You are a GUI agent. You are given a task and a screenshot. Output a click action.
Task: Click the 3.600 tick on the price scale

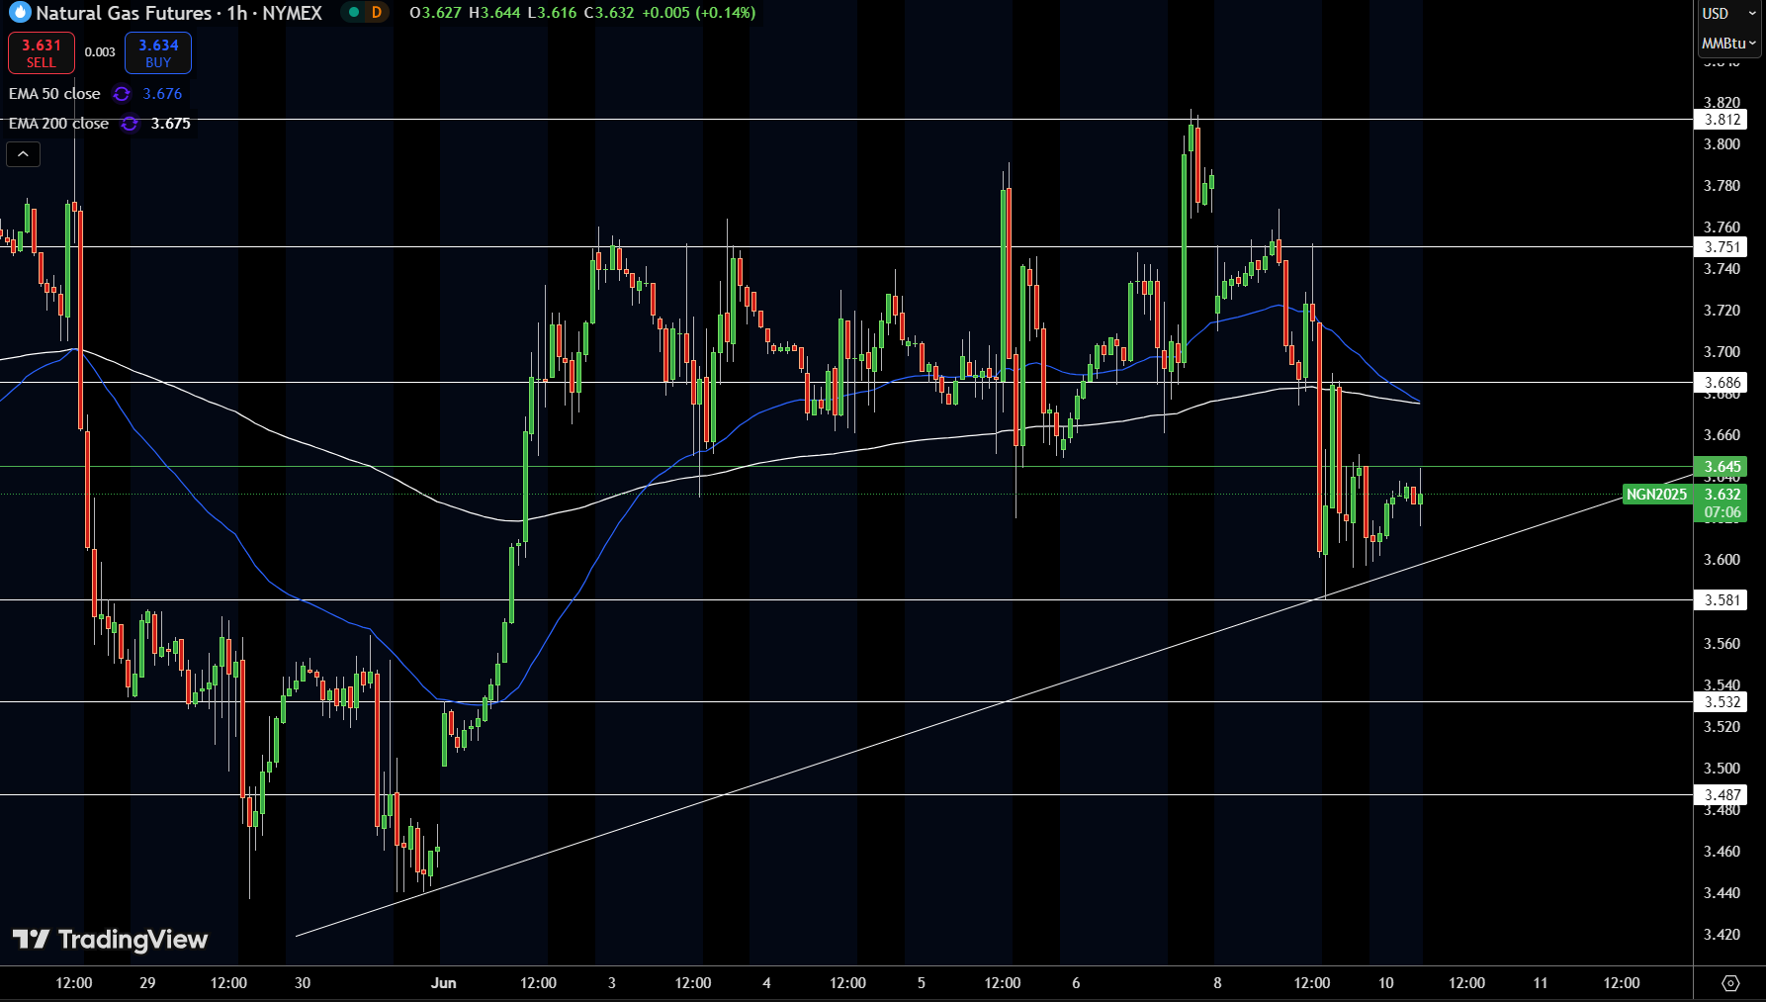[x=1722, y=560]
